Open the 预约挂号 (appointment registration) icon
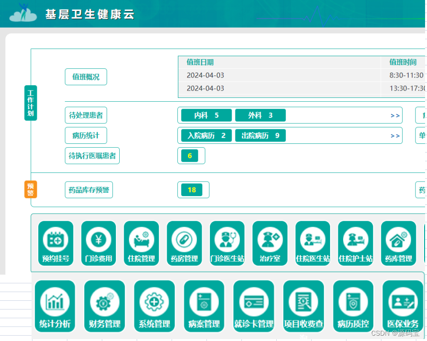Viewport: 427px width, 341px height. click(56, 243)
